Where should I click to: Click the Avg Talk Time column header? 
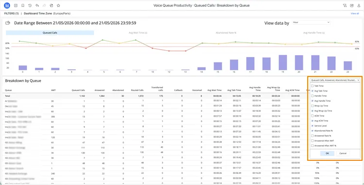click(x=234, y=90)
